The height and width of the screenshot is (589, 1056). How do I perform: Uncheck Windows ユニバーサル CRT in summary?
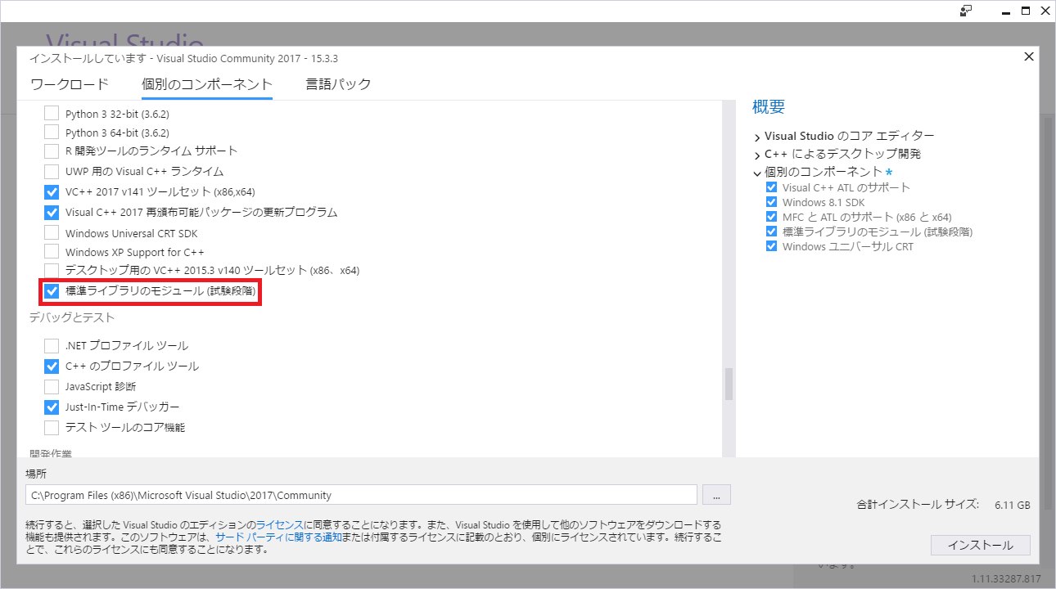click(x=771, y=246)
